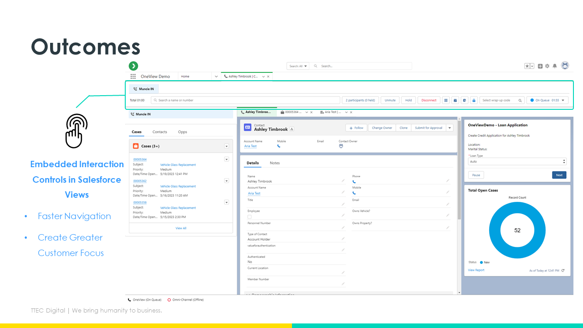583x328 pixels.
Task: Click the calendar icon next to the dialpad
Action: pyautogui.click(x=455, y=100)
